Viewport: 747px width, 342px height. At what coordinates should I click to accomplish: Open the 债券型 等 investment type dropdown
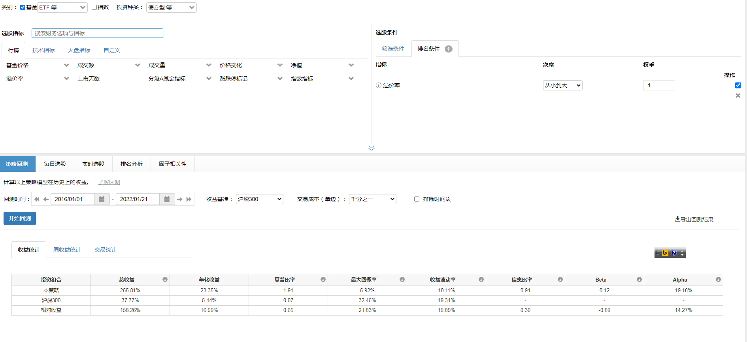click(x=172, y=8)
